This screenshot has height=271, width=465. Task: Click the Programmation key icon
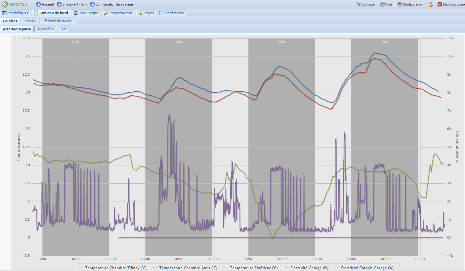tap(106, 13)
